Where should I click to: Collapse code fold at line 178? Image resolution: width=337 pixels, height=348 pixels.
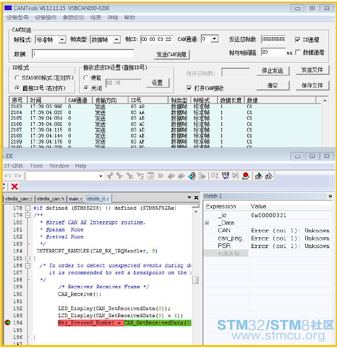[x=28, y=208]
